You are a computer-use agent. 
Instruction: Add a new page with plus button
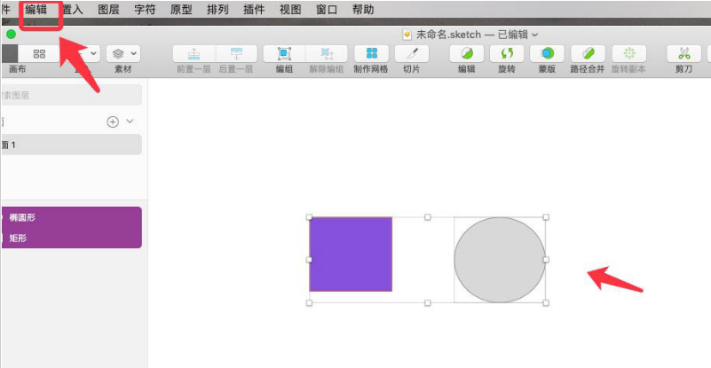click(113, 121)
